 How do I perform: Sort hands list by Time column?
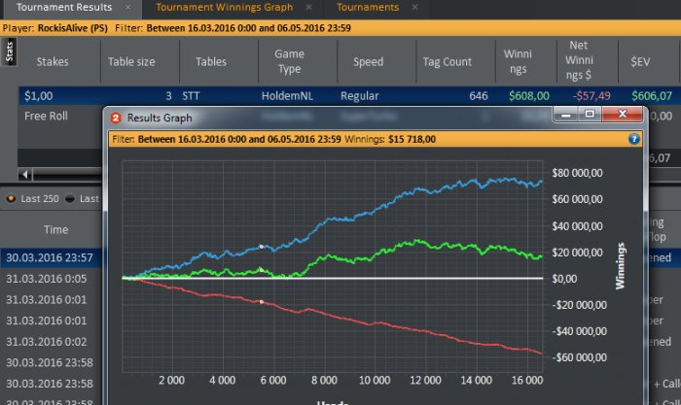point(55,230)
